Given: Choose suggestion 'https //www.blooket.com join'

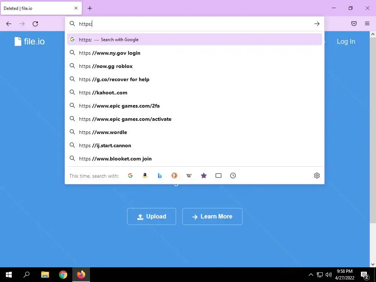Looking at the screenshot, I should pyautogui.click(x=195, y=159).
